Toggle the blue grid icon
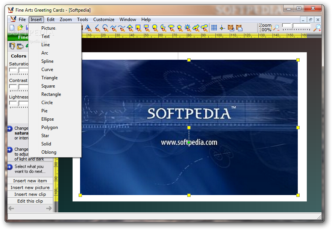Image resolution: width=332 pixels, height=230 pixels. click(214, 28)
